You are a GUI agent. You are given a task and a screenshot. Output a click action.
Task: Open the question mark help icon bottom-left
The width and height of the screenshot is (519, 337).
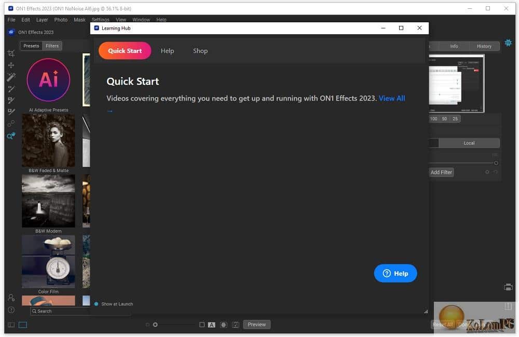coord(11,310)
